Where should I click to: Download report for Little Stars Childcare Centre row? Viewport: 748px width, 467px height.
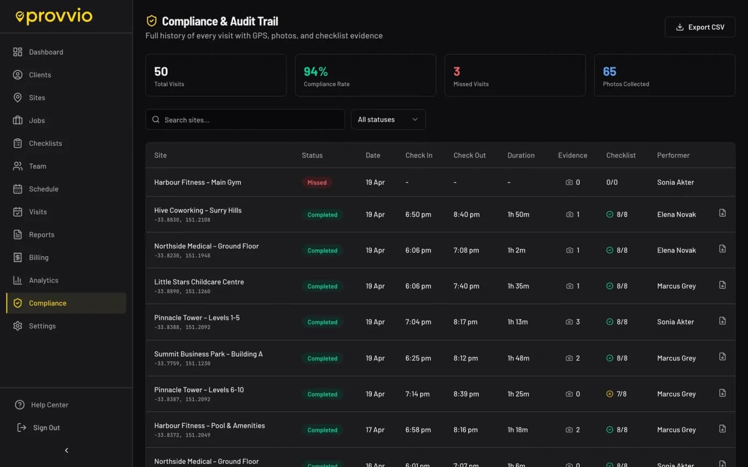pyautogui.click(x=722, y=285)
